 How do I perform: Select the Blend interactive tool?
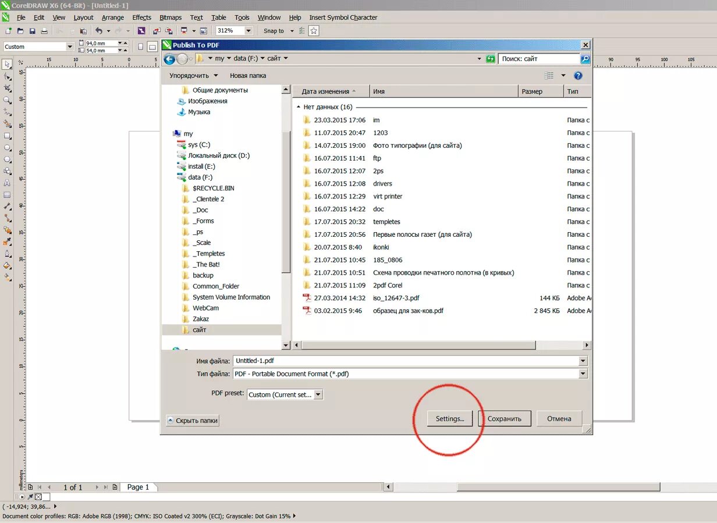(x=7, y=230)
